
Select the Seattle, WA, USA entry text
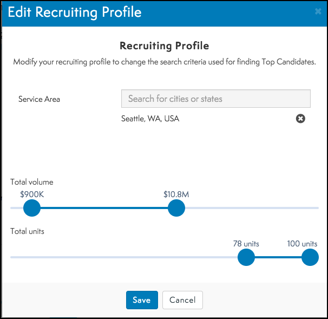150,119
